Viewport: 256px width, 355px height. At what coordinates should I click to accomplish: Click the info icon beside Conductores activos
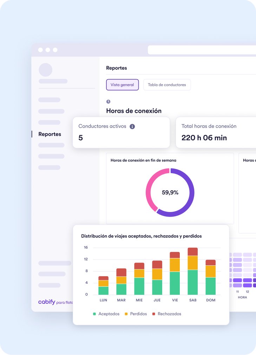coord(132,127)
